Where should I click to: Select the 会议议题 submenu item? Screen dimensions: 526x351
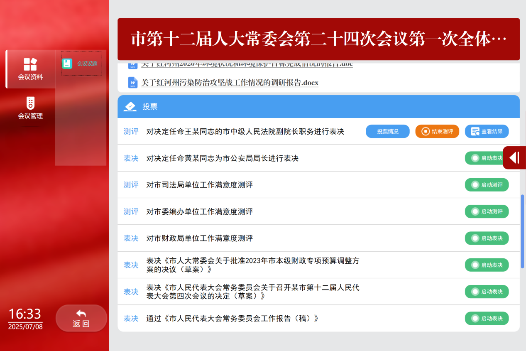point(81,64)
